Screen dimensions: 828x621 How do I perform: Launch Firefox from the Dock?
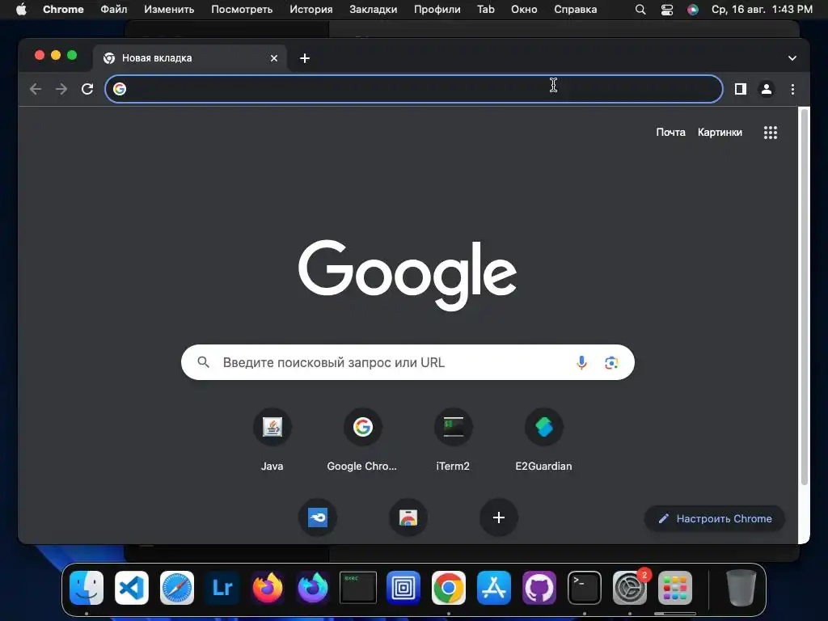[x=267, y=588]
